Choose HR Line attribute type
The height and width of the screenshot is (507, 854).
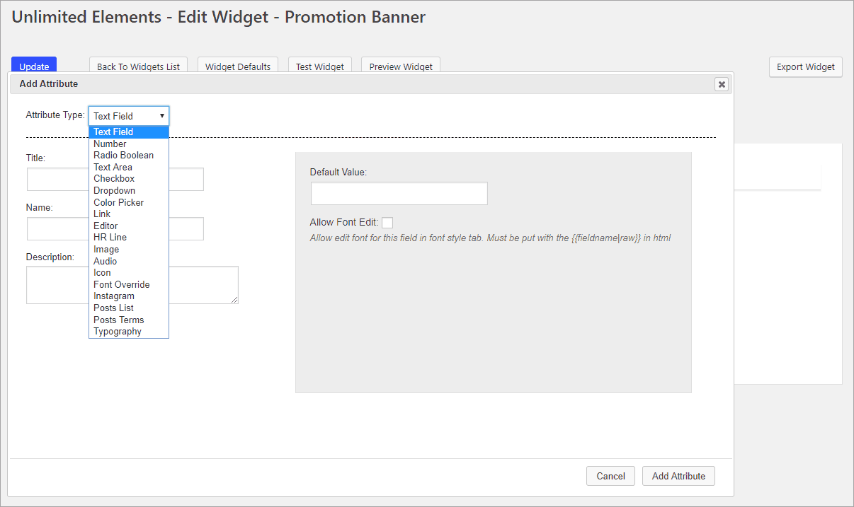(x=129, y=238)
